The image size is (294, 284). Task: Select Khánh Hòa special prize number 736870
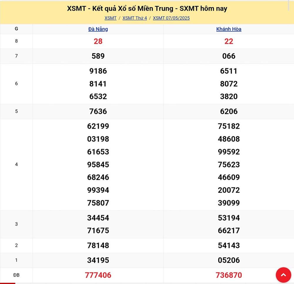click(229, 275)
